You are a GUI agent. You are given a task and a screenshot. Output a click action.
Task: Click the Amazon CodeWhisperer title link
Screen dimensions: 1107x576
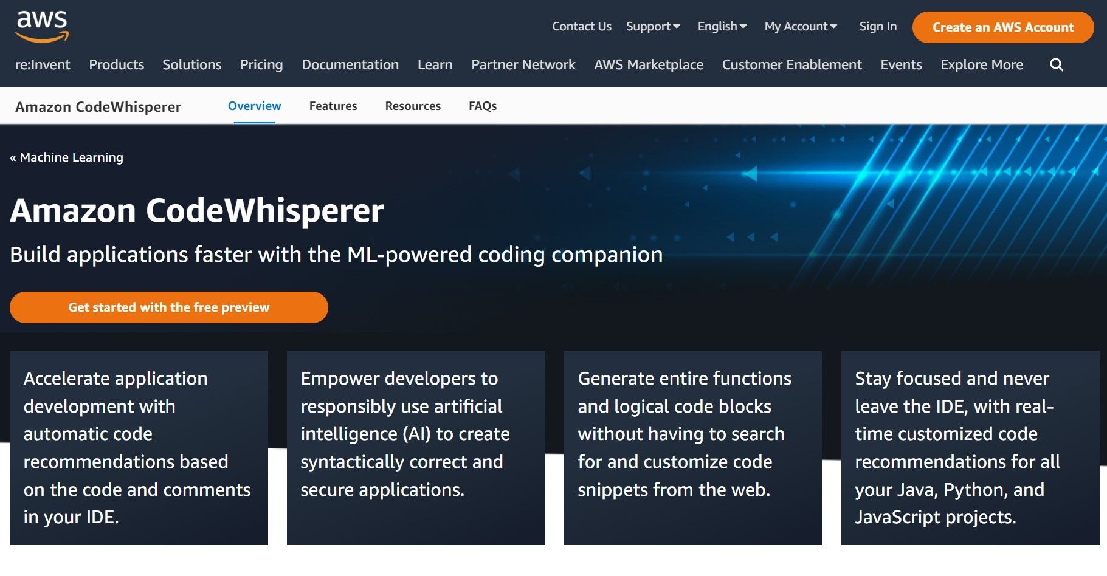pyautogui.click(x=98, y=106)
